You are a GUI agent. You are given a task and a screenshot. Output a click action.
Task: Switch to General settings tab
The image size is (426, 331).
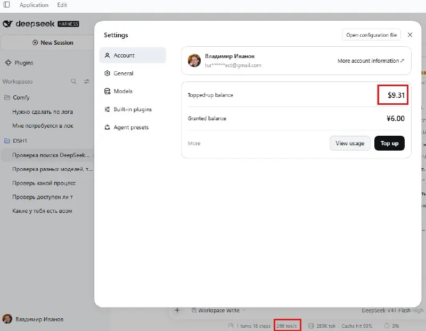click(133, 73)
